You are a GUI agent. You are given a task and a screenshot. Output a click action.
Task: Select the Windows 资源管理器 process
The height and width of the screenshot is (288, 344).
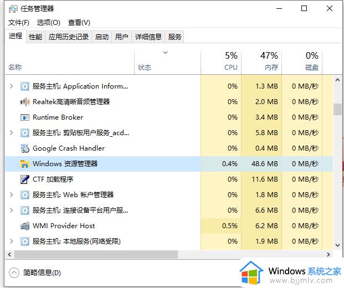(169, 164)
